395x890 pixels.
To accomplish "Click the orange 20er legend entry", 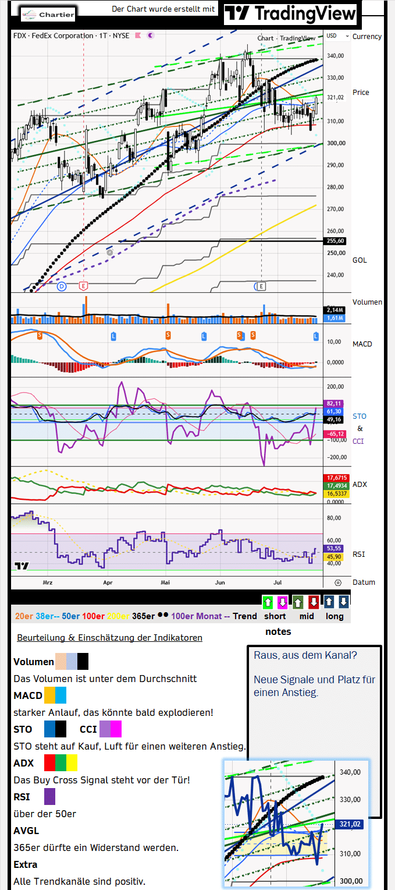I will click(24, 616).
